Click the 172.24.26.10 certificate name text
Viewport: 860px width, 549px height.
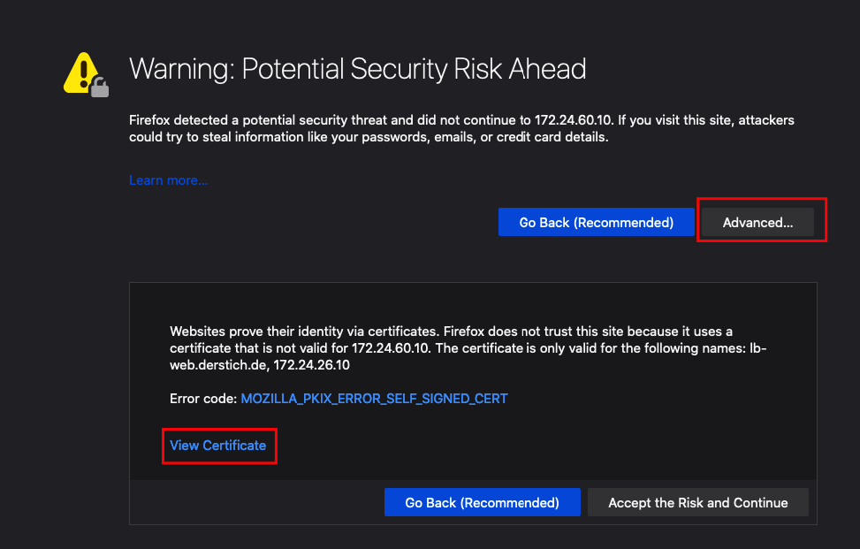pyautogui.click(x=311, y=365)
